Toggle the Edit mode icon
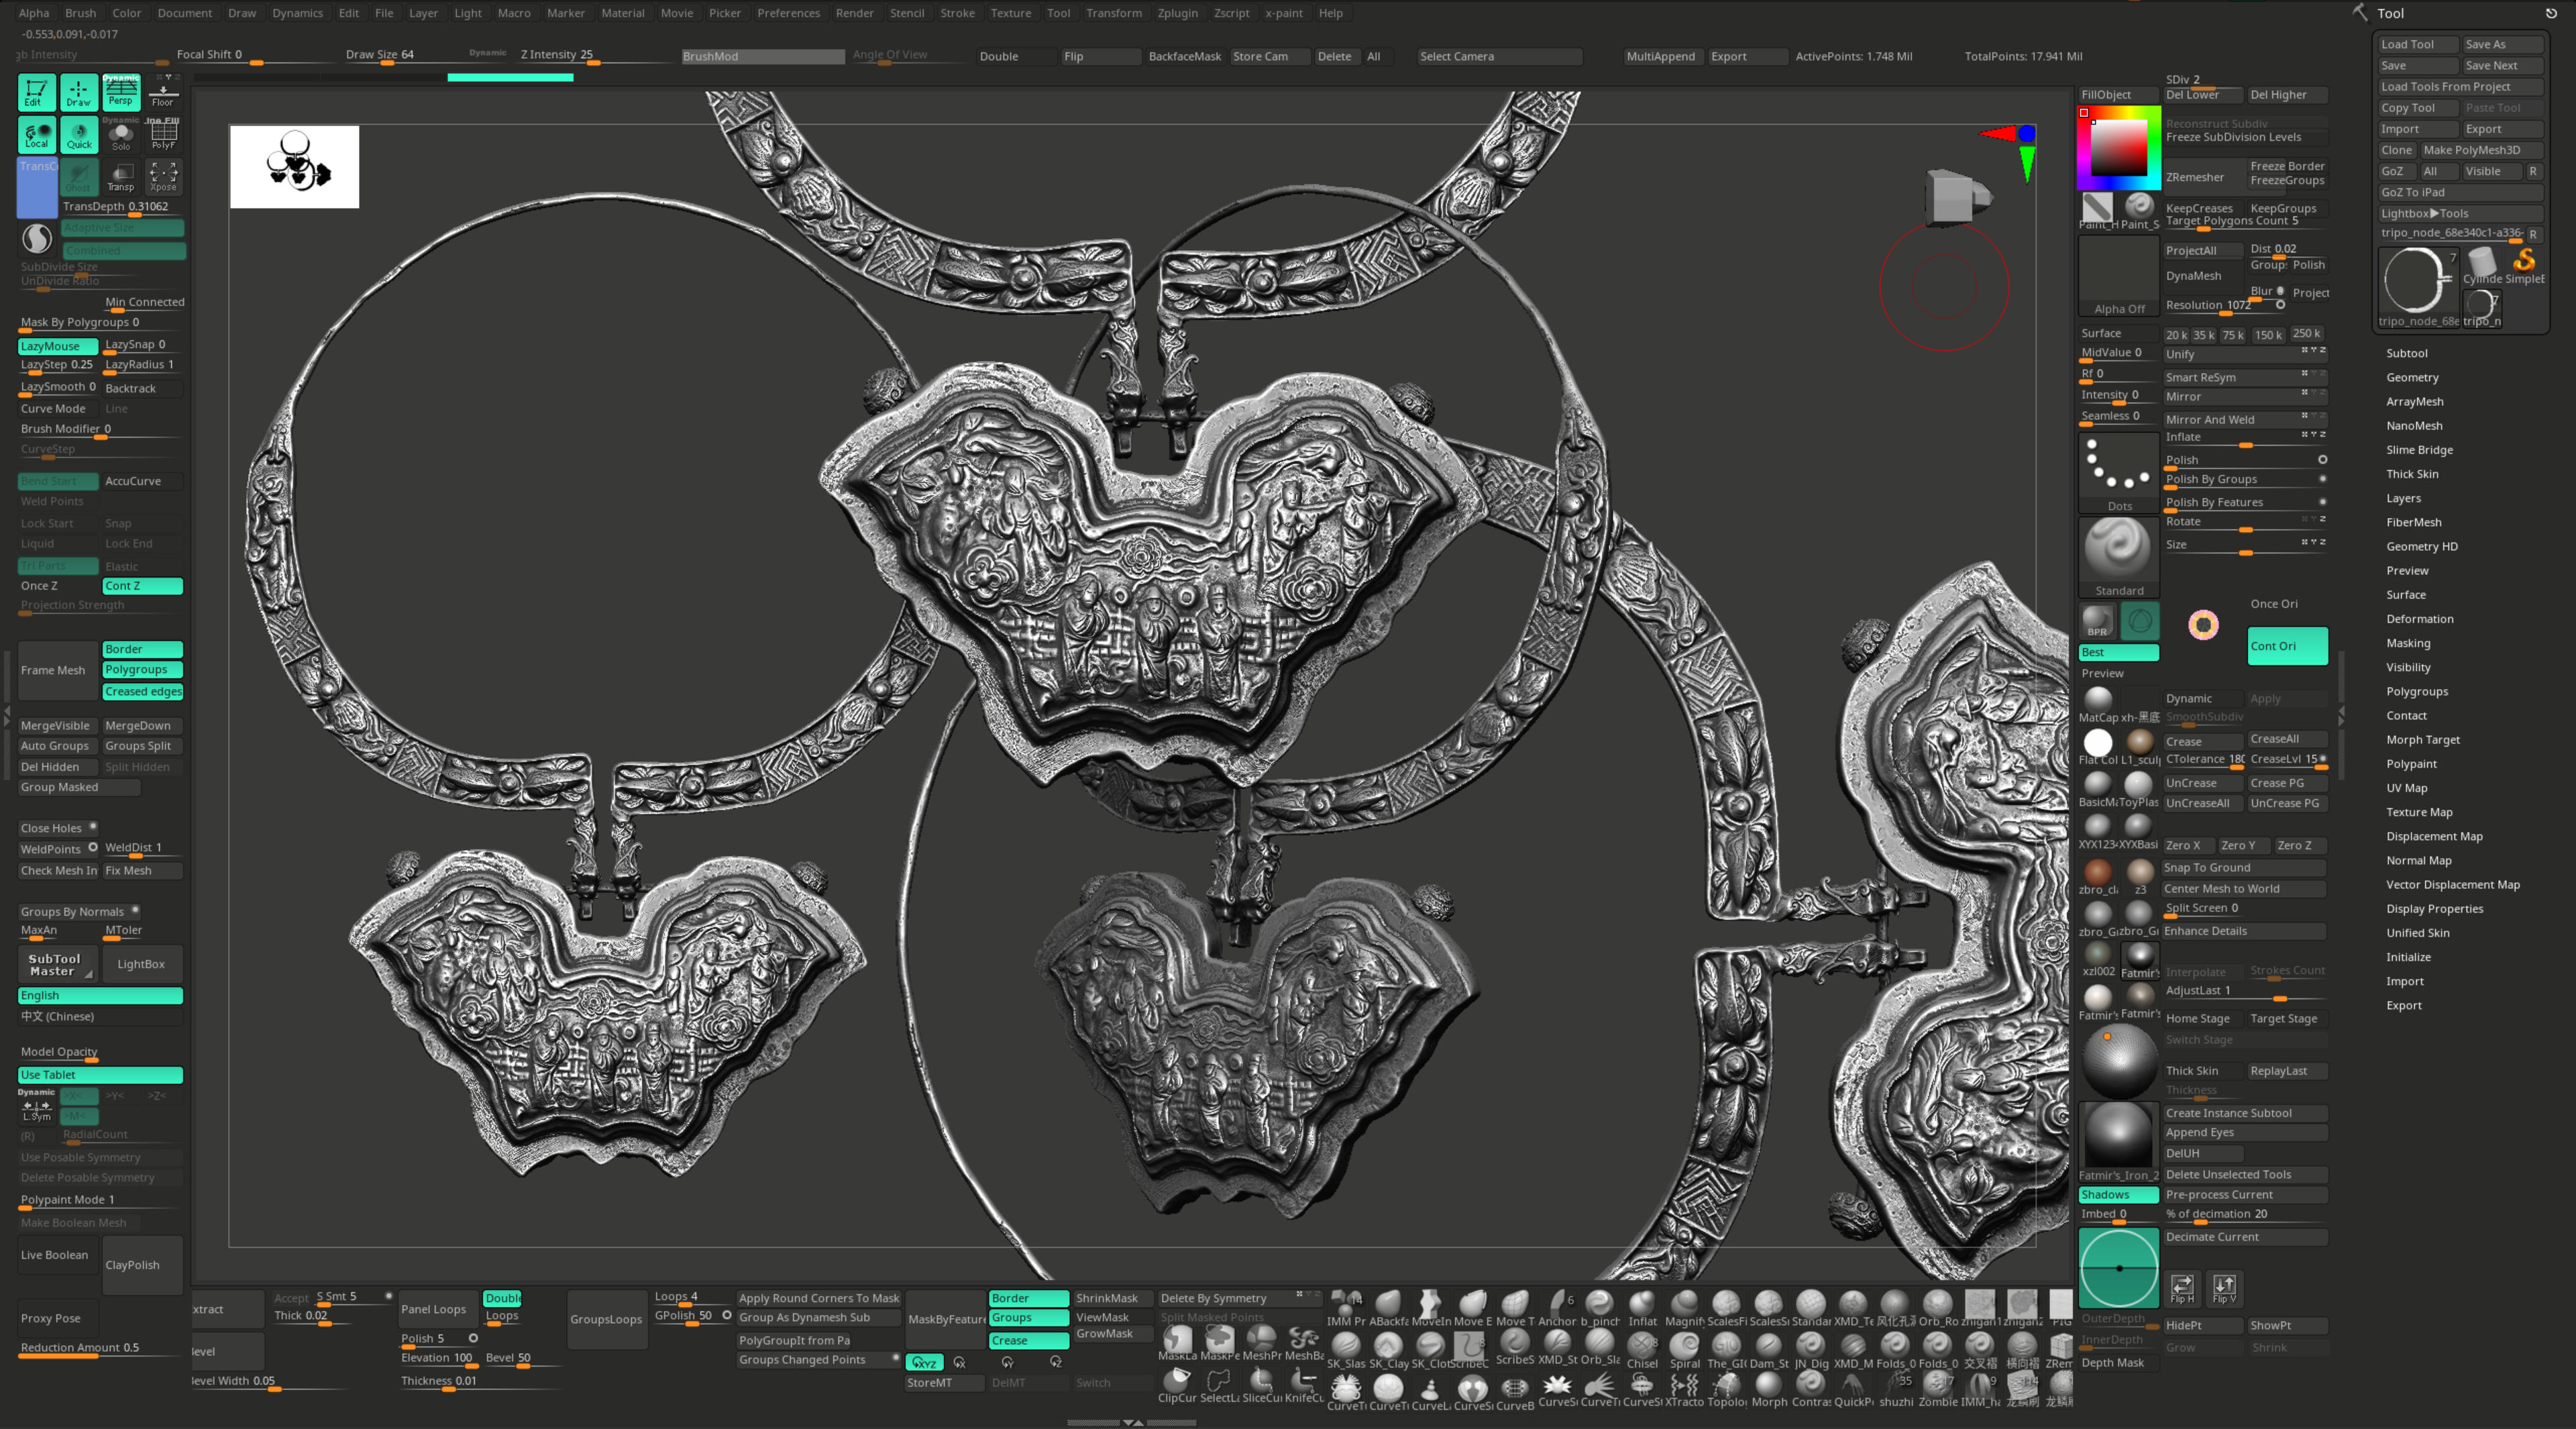This screenshot has height=1429, width=2576. pyautogui.click(x=36, y=92)
